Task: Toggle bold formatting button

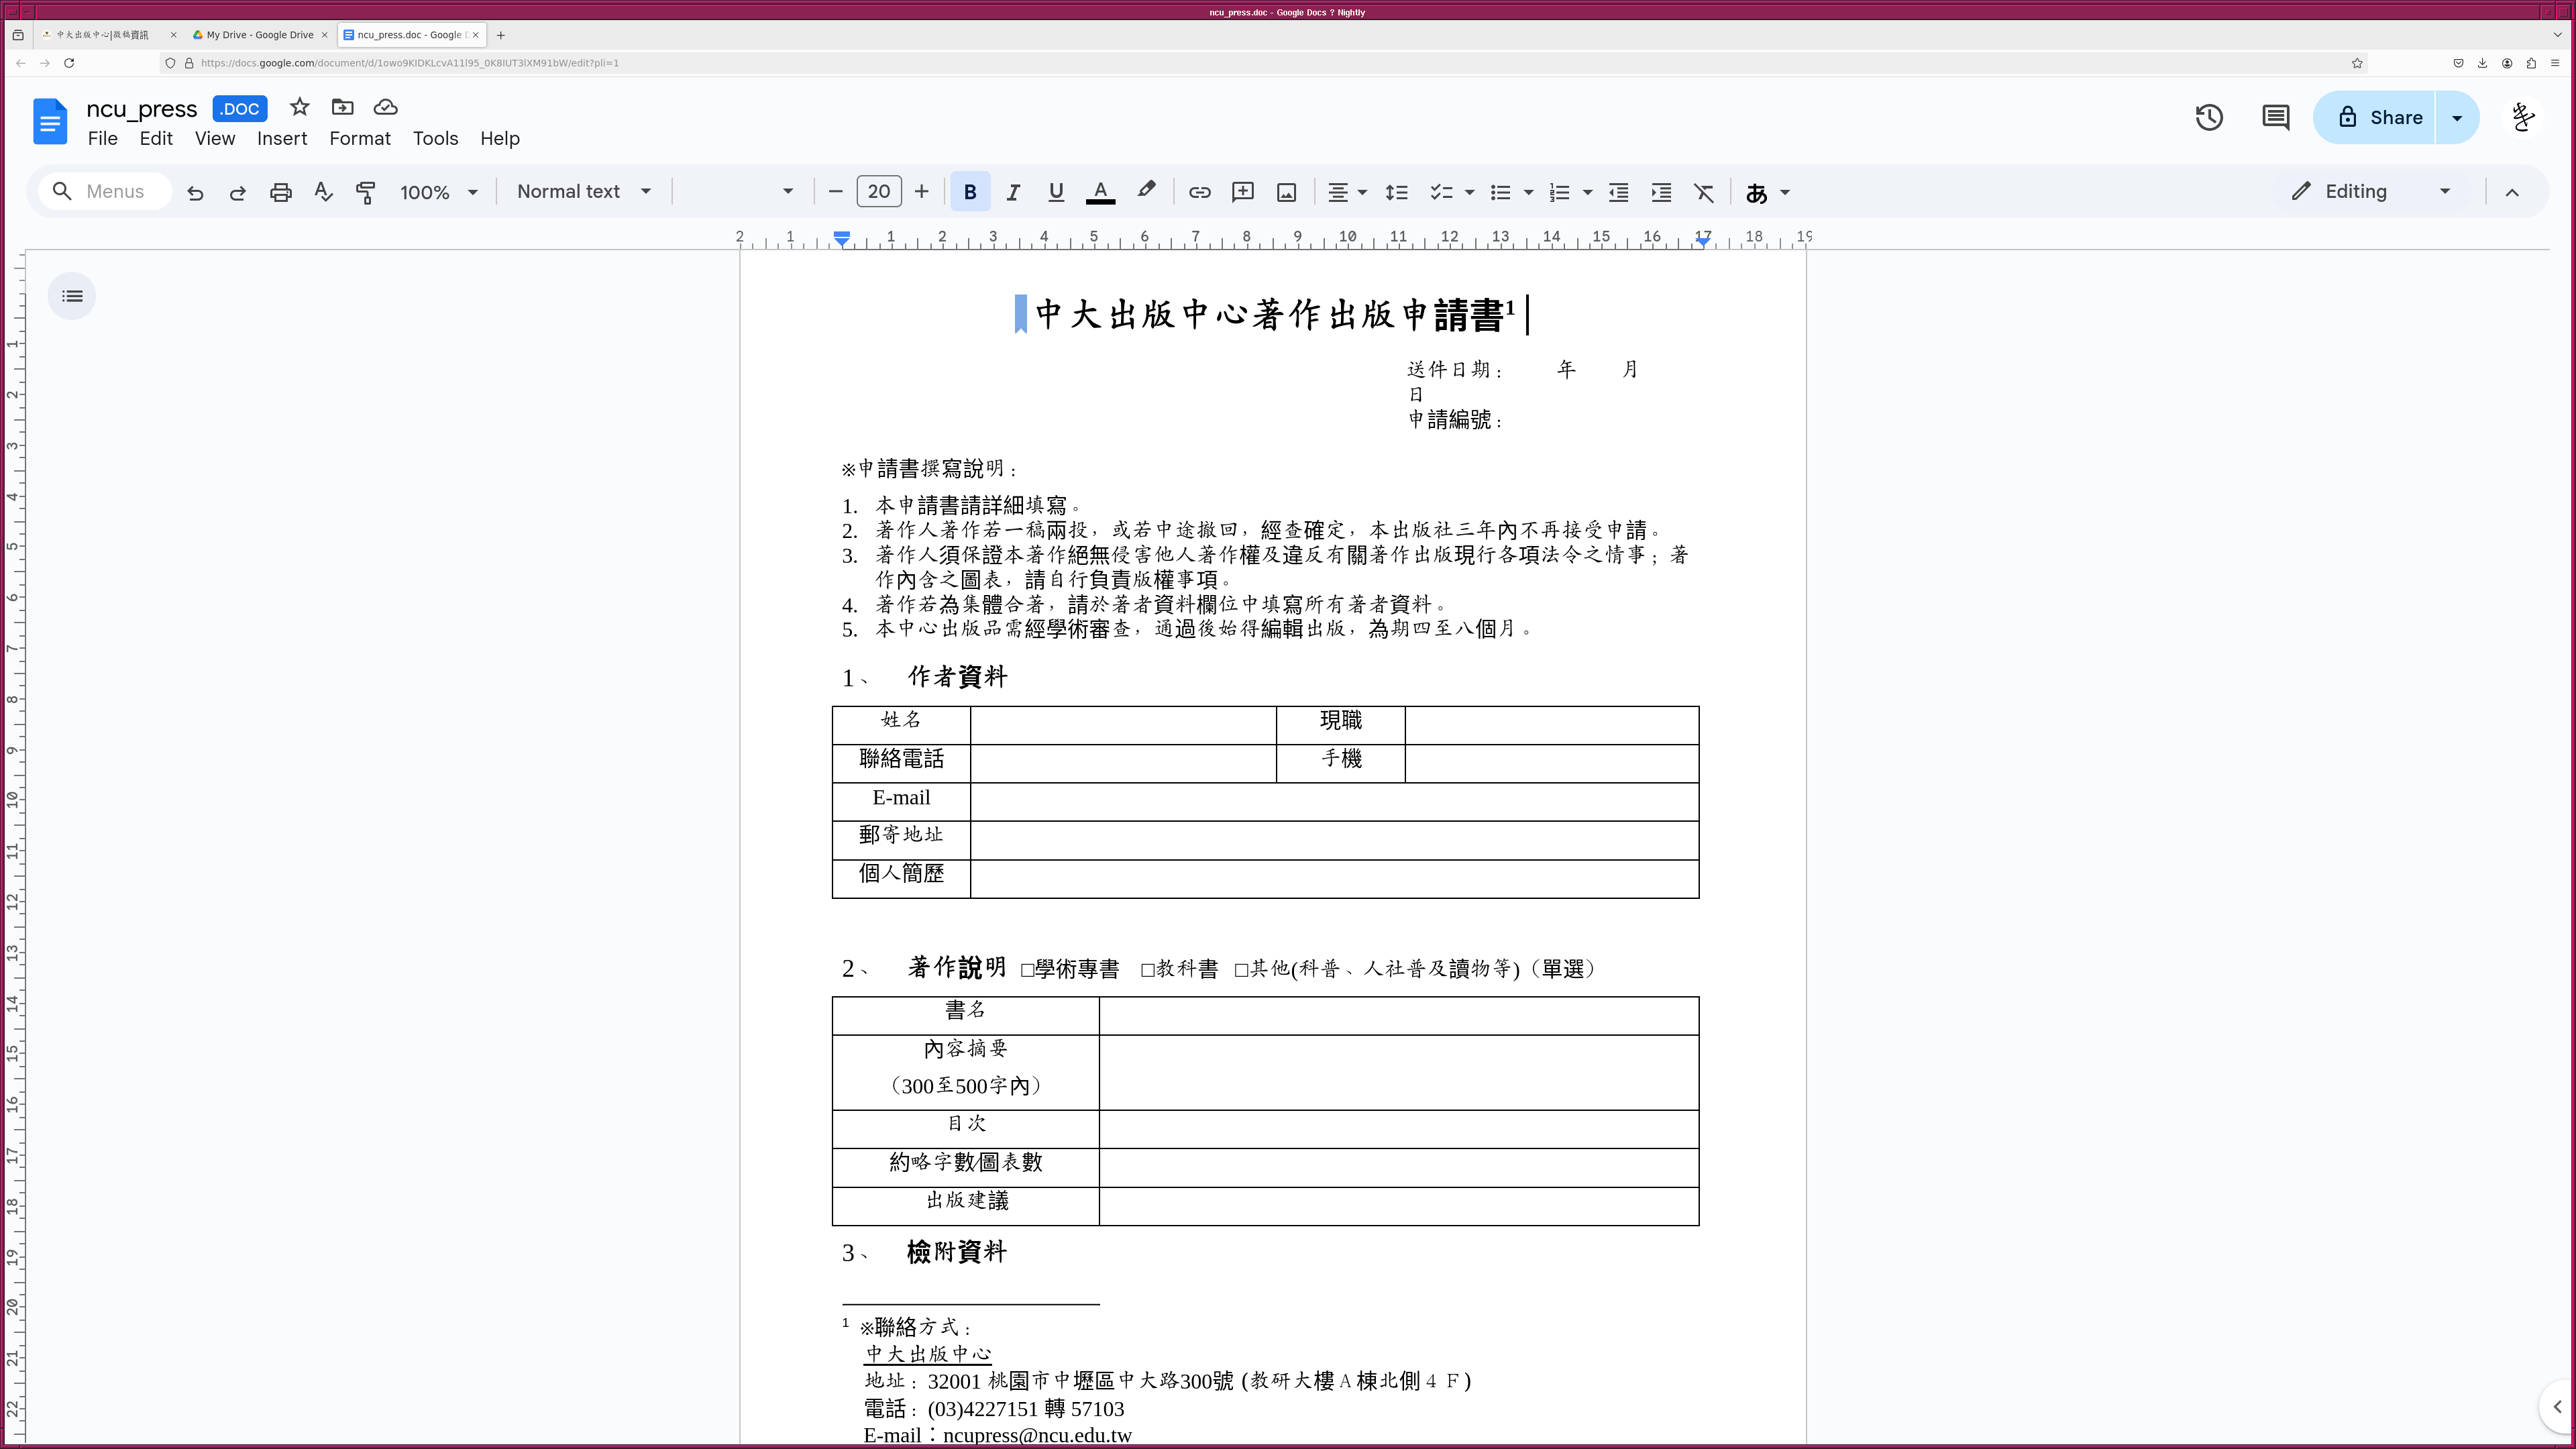Action: coord(969,192)
